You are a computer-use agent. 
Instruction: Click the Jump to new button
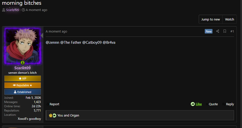tap(210, 19)
